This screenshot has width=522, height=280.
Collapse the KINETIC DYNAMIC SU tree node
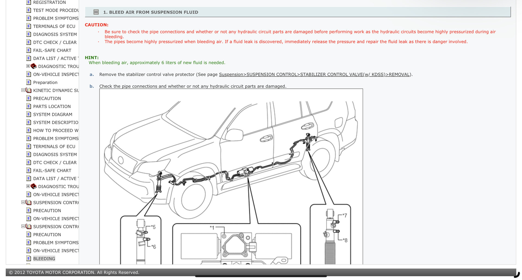click(23, 90)
